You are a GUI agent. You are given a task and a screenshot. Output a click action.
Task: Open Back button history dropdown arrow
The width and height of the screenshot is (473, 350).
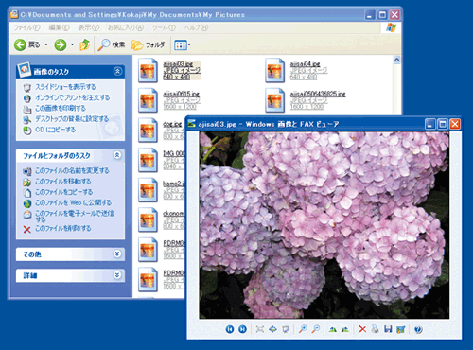pos(46,44)
